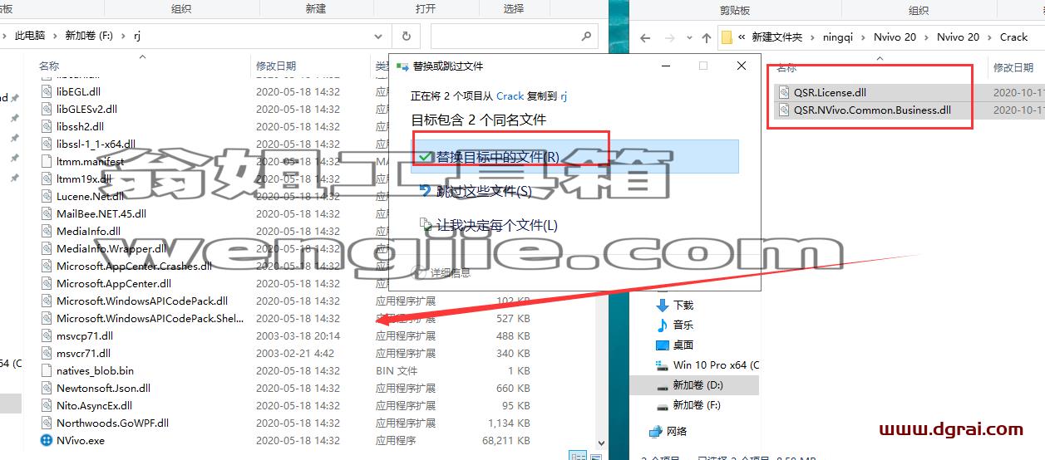This screenshot has width=1045, height=460.
Task: Select natives_blob.bin file icon
Action: (48, 370)
